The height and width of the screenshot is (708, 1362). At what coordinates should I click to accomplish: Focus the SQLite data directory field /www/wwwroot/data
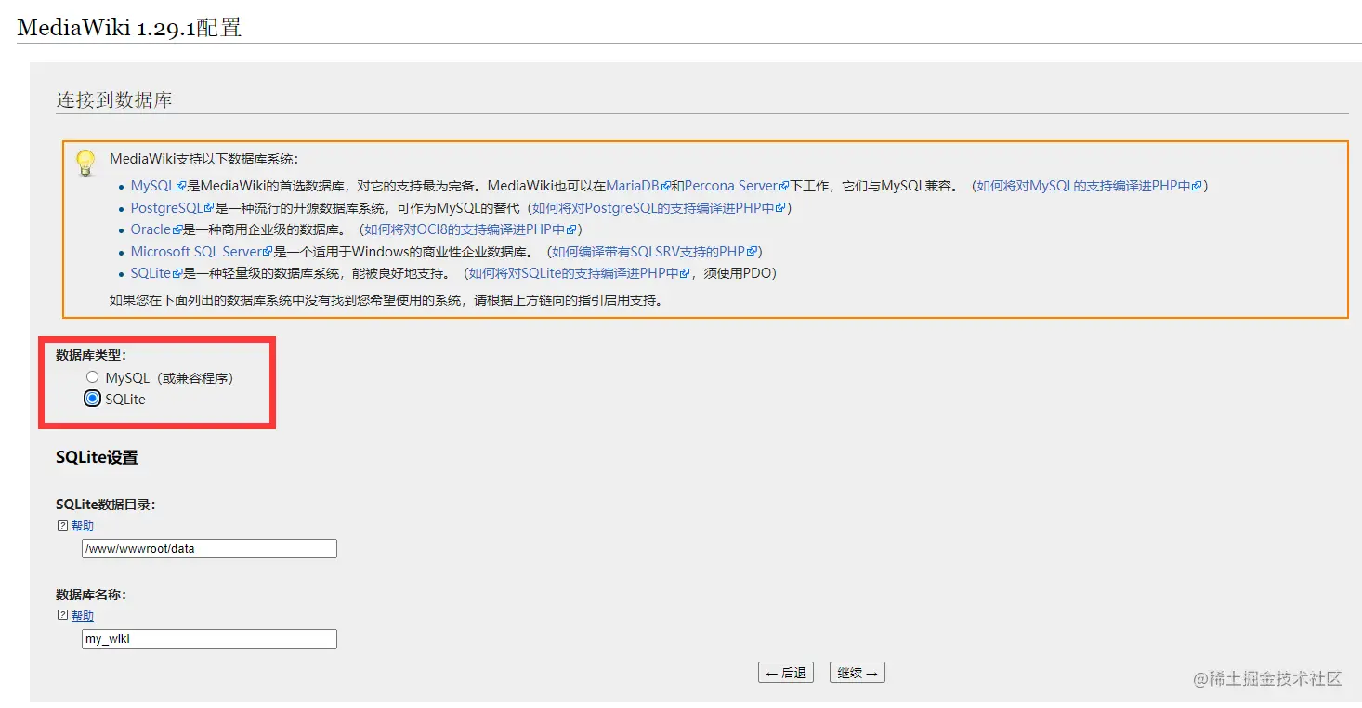[209, 548]
